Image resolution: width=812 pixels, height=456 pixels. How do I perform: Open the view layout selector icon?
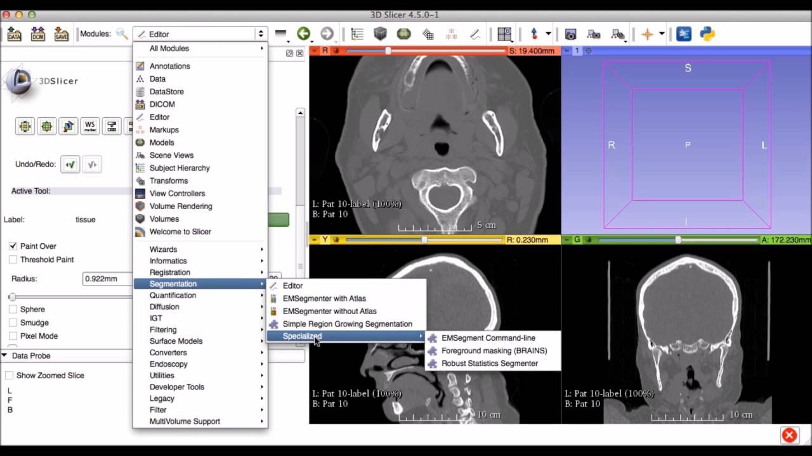[504, 34]
